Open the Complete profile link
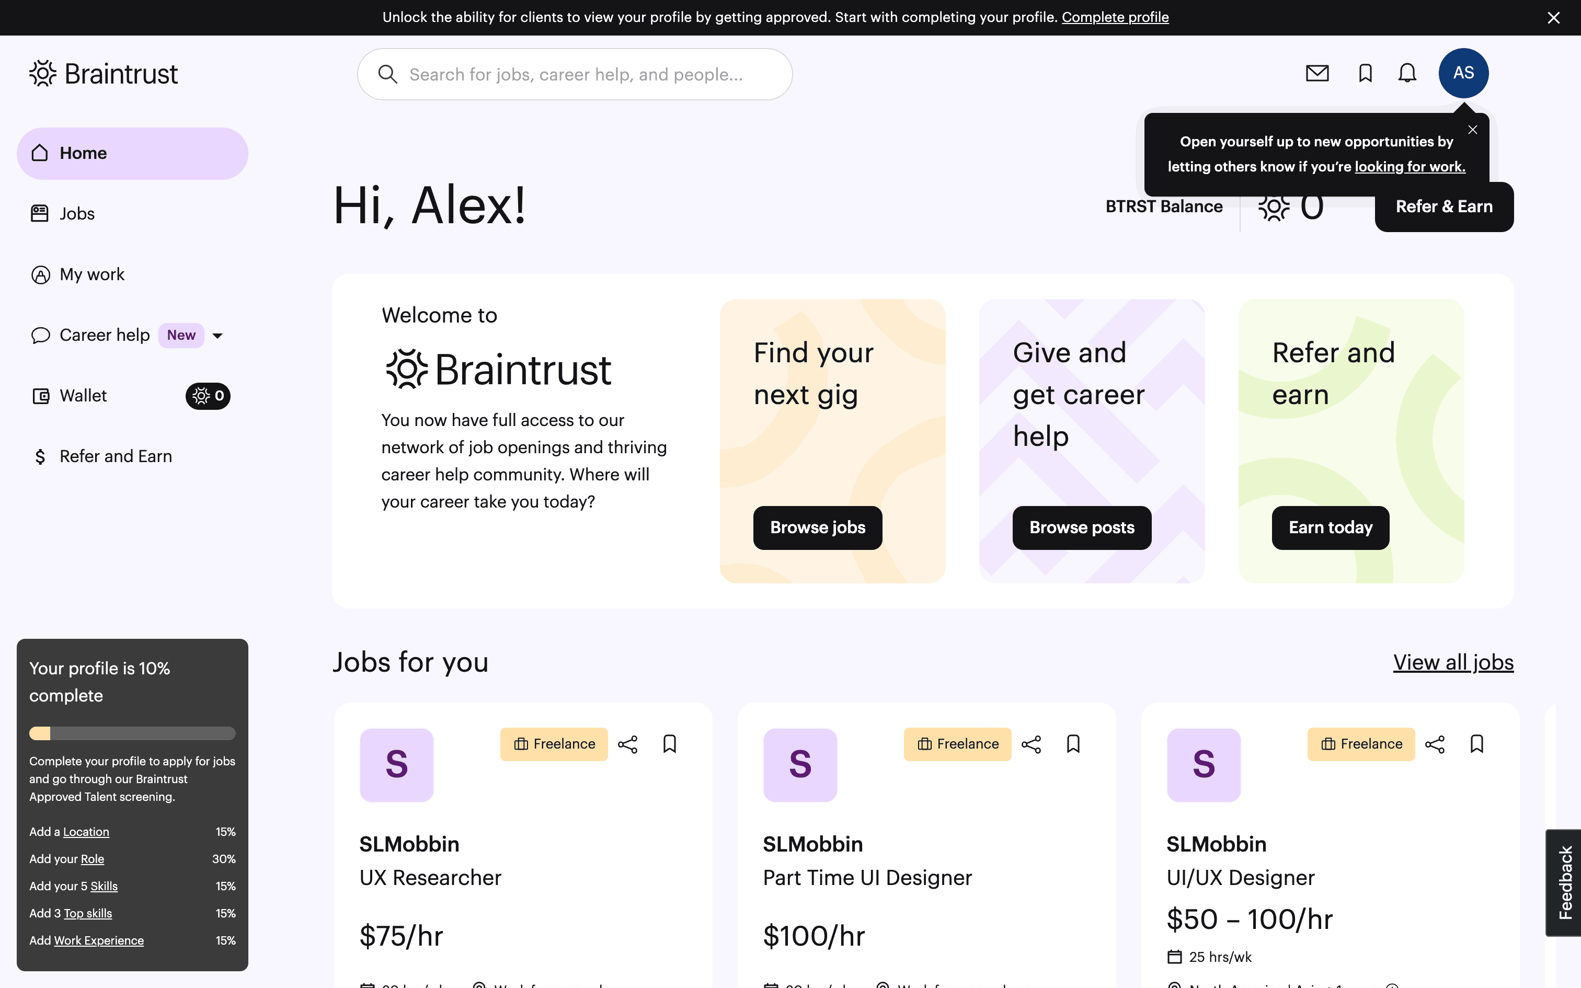 (x=1115, y=17)
